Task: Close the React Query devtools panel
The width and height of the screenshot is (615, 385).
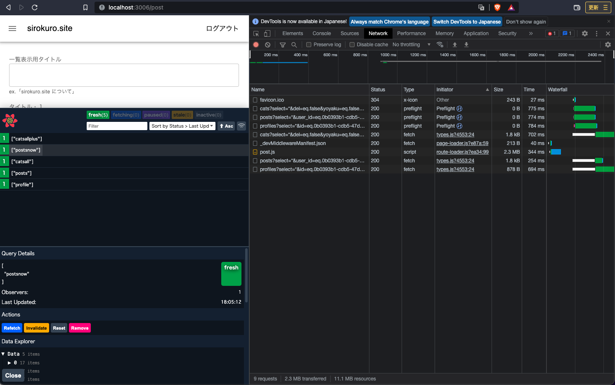Action: [13, 375]
